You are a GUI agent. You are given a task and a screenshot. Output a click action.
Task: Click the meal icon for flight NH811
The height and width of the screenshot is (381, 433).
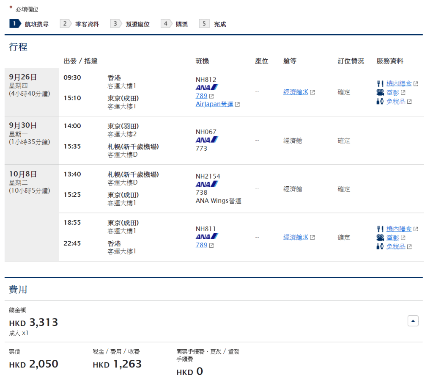click(380, 229)
